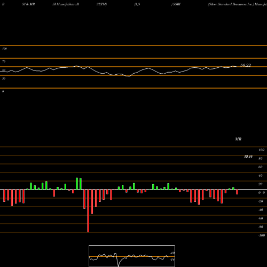
Task: Click the MR axis label -80
Action: (261, 227)
